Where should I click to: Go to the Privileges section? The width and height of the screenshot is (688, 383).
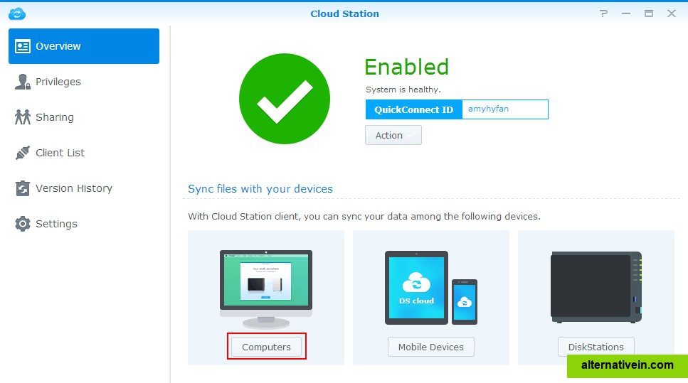click(x=84, y=82)
